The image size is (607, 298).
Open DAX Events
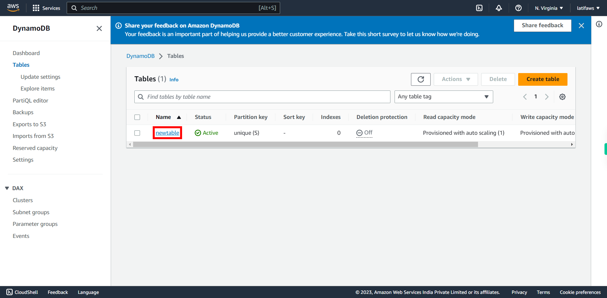coord(21,236)
